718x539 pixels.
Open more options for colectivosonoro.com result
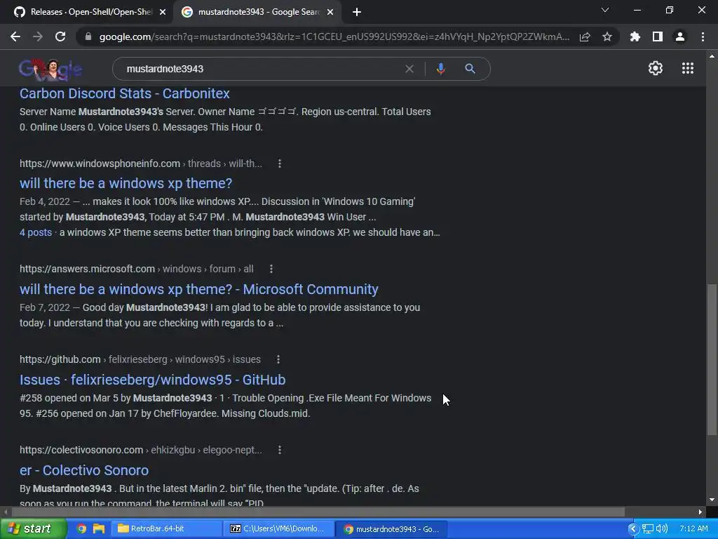[280, 450]
